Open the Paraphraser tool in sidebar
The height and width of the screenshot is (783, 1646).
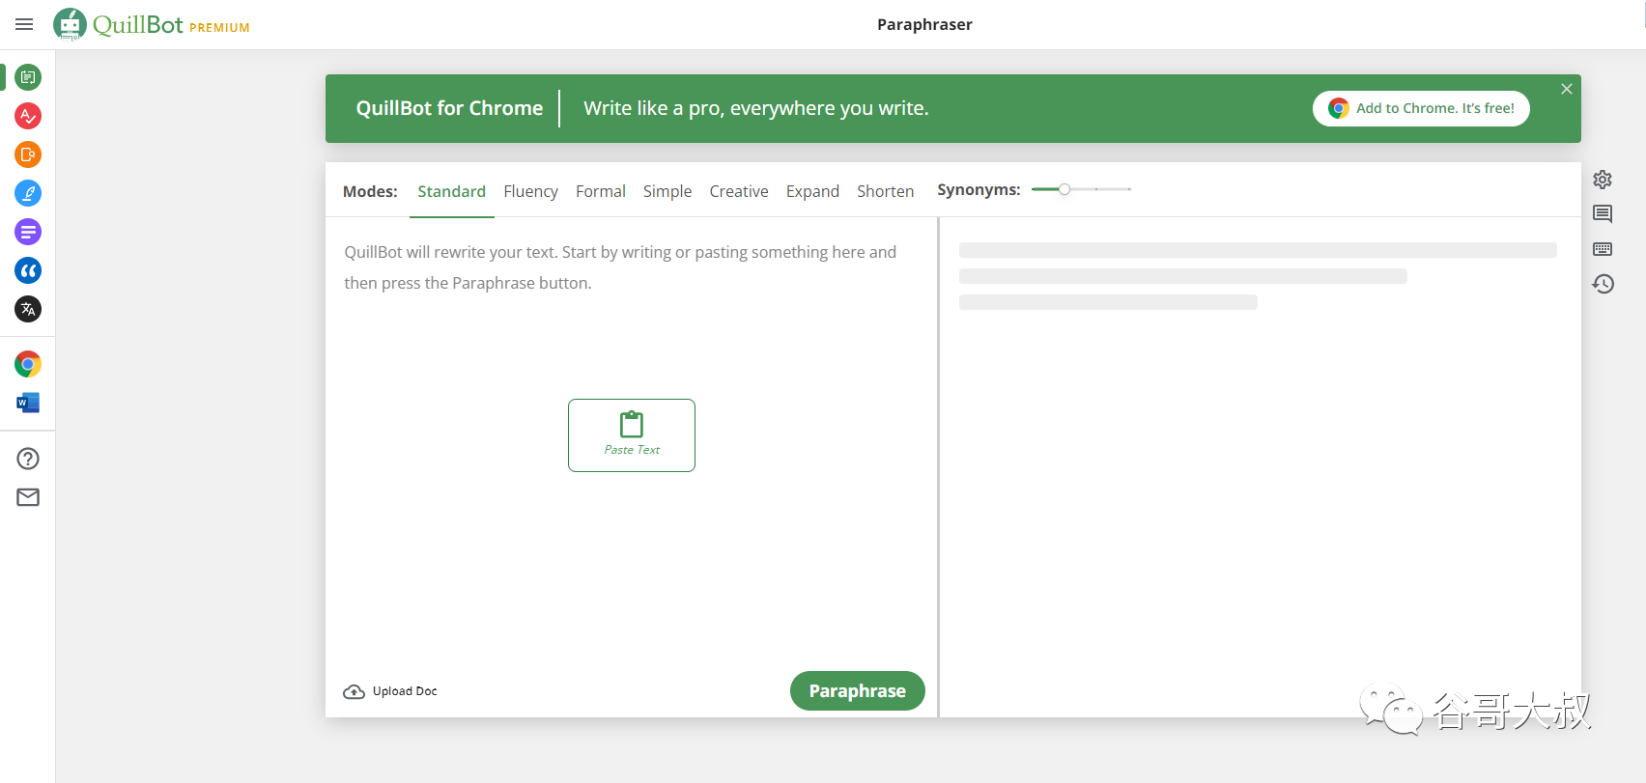[28, 77]
